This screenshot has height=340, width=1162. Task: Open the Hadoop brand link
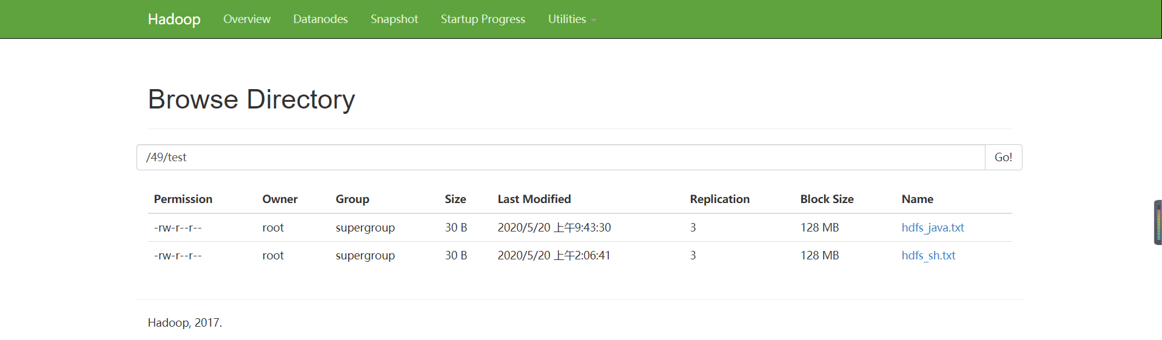[174, 19]
